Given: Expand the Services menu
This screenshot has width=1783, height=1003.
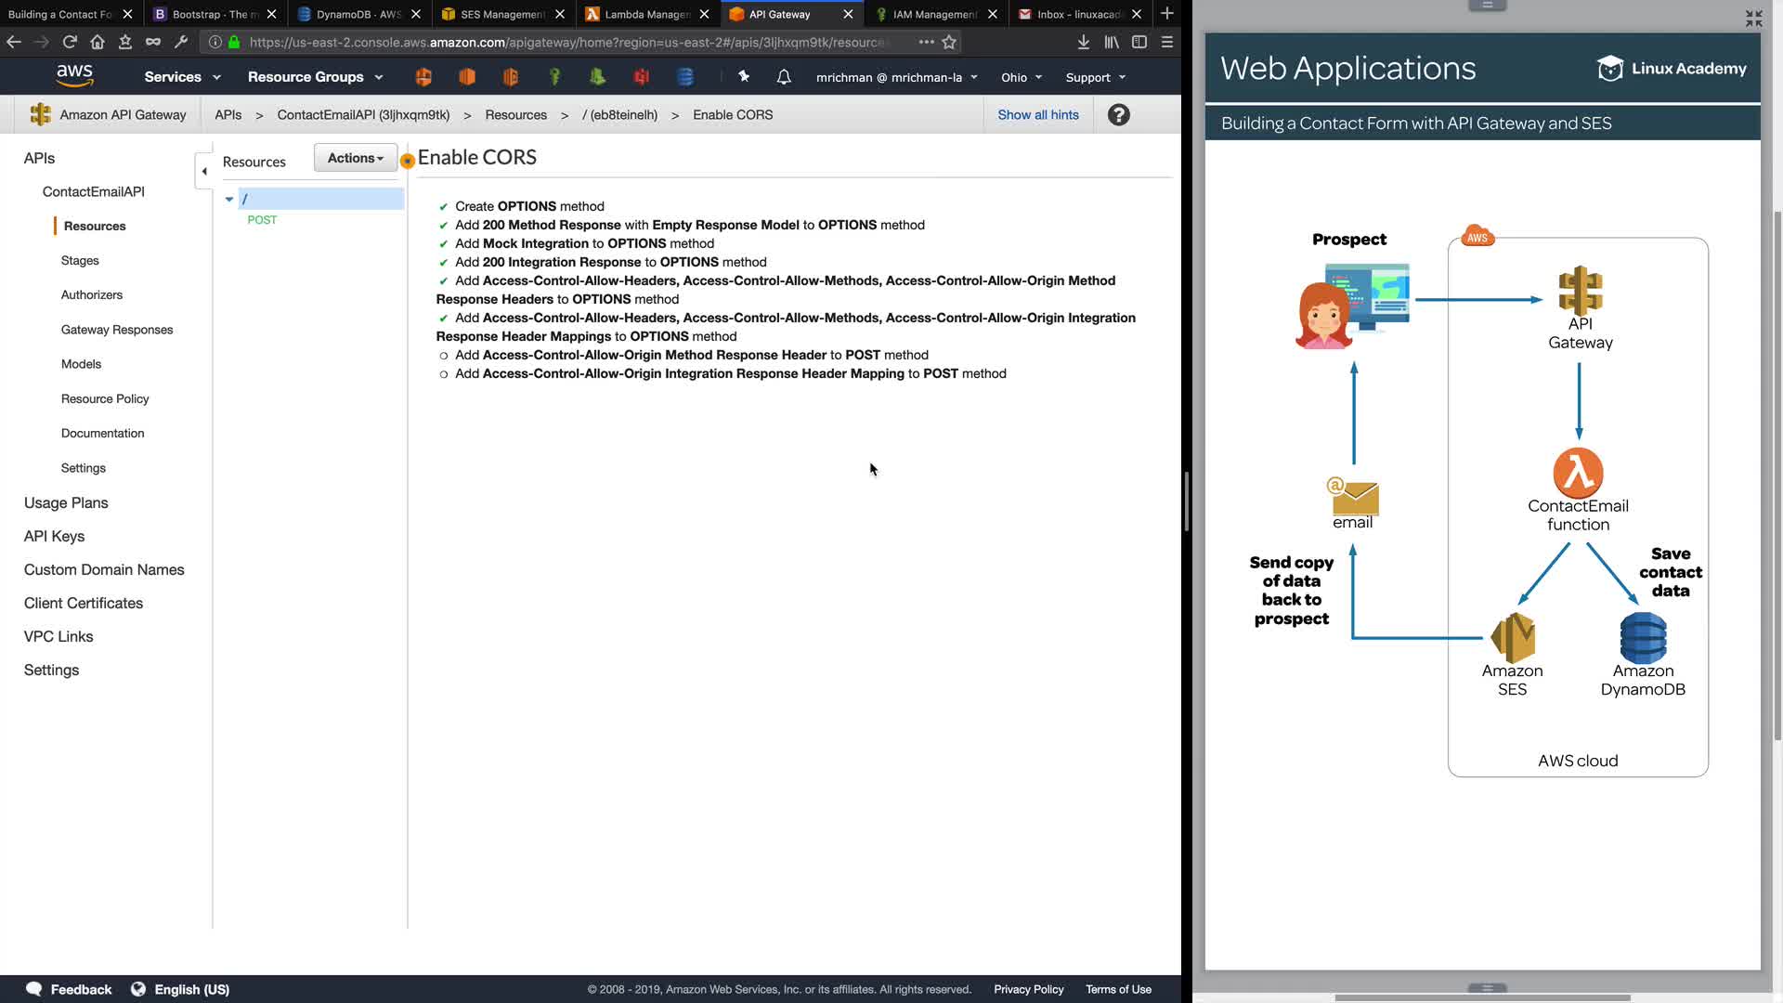Looking at the screenshot, I should pyautogui.click(x=182, y=77).
